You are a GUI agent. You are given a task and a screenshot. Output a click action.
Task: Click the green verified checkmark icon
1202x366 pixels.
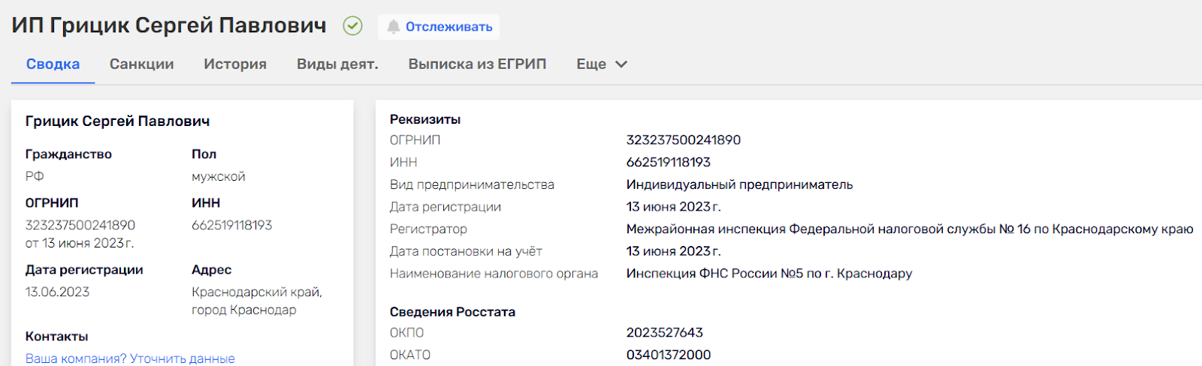pos(352,26)
